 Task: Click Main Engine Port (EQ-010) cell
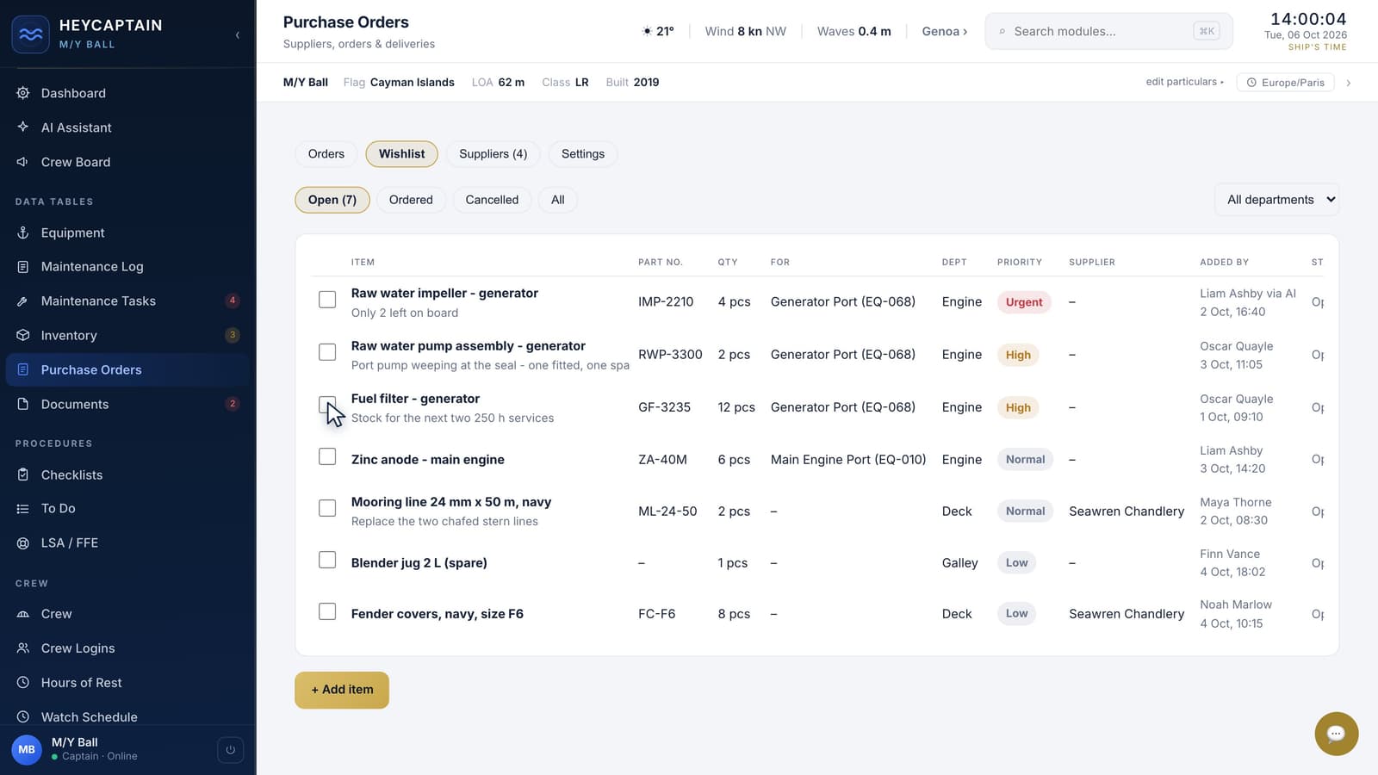click(x=848, y=460)
